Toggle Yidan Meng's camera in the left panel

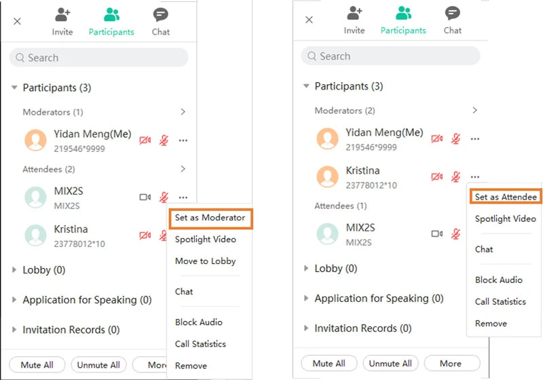pyautogui.click(x=145, y=140)
